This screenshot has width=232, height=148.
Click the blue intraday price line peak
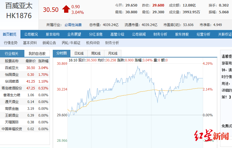(x=138, y=67)
